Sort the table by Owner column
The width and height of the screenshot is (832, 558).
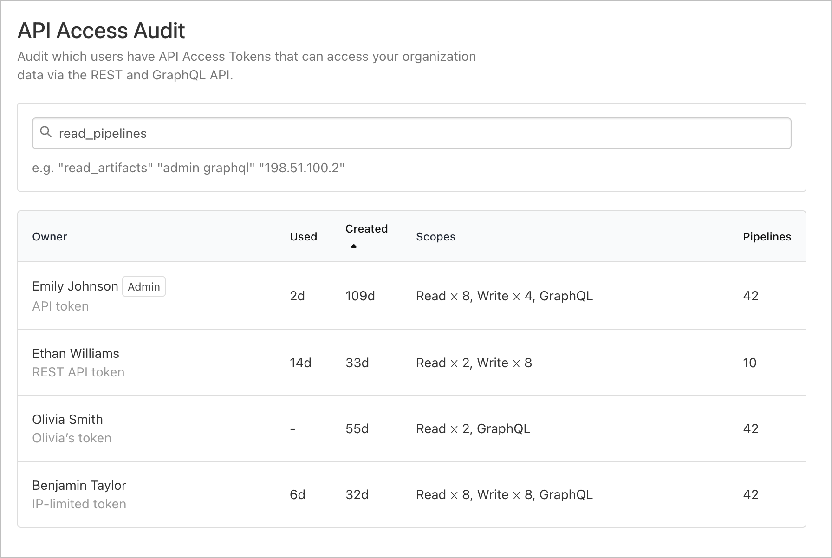49,236
